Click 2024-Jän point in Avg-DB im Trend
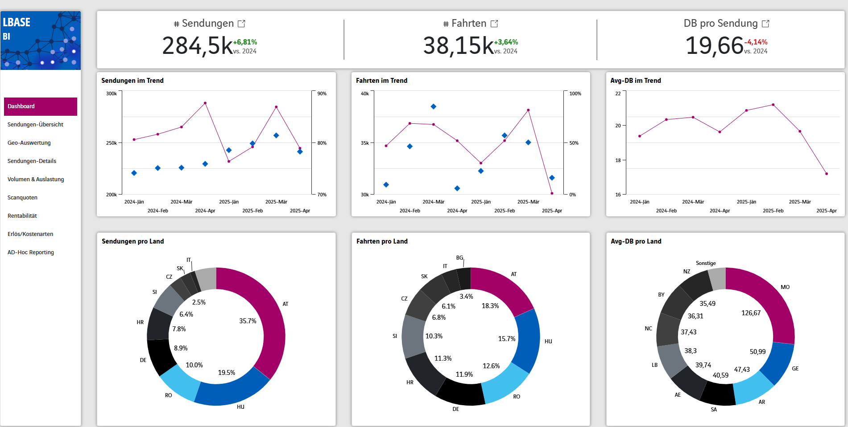 click(640, 136)
